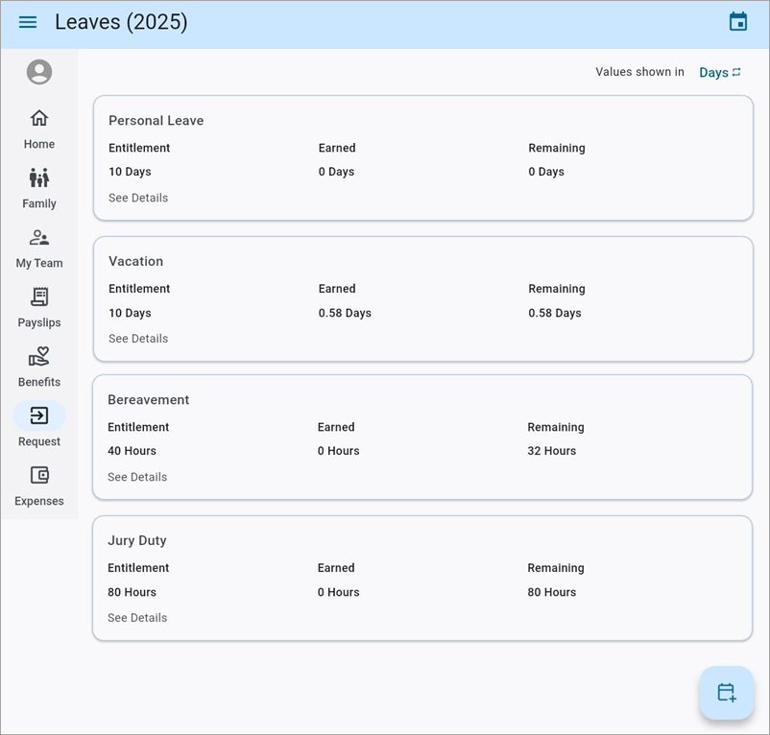The image size is (770, 735).
Task: Go to Home in sidebar
Action: [39, 130]
